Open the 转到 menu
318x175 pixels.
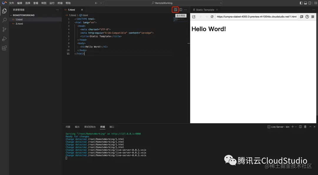pyautogui.click(x=44, y=3)
